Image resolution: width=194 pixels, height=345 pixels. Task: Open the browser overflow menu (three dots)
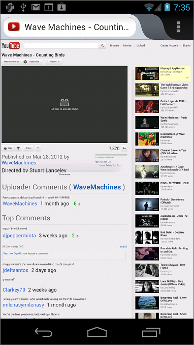pyautogui.click(x=178, y=27)
